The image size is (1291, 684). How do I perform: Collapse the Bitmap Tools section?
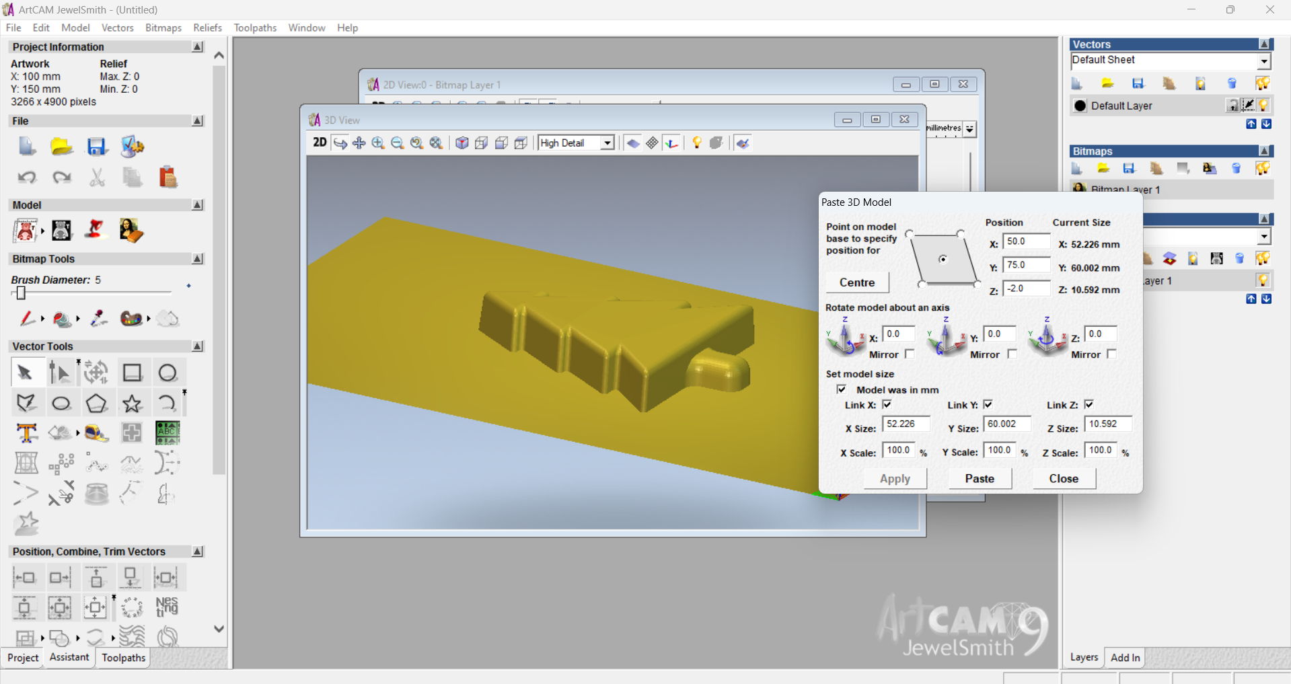coord(197,259)
